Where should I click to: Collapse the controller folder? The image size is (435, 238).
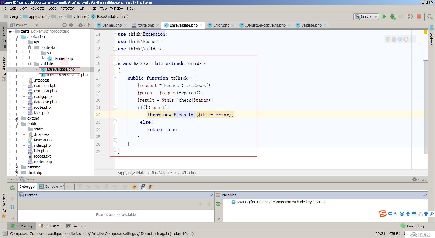[x=30, y=48]
